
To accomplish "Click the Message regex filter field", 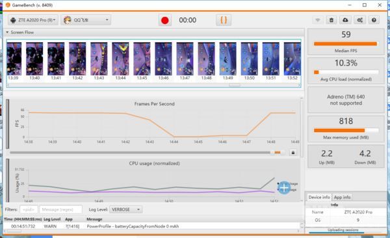I will tap(60, 209).
